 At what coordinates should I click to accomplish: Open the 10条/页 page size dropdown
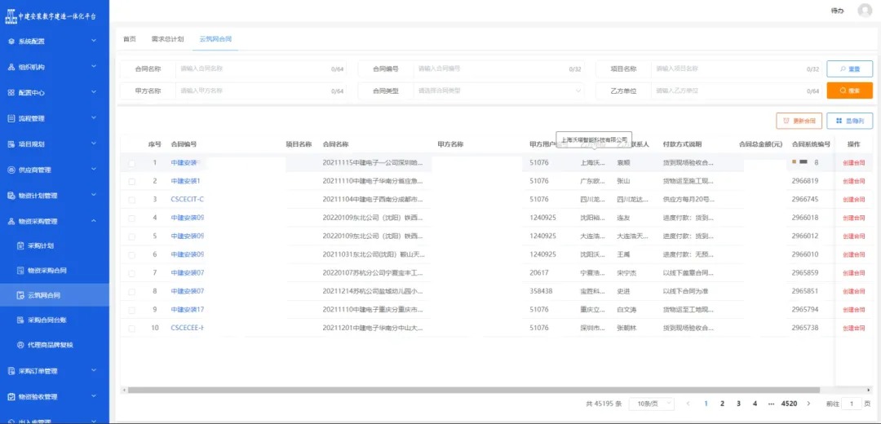[x=655, y=404]
